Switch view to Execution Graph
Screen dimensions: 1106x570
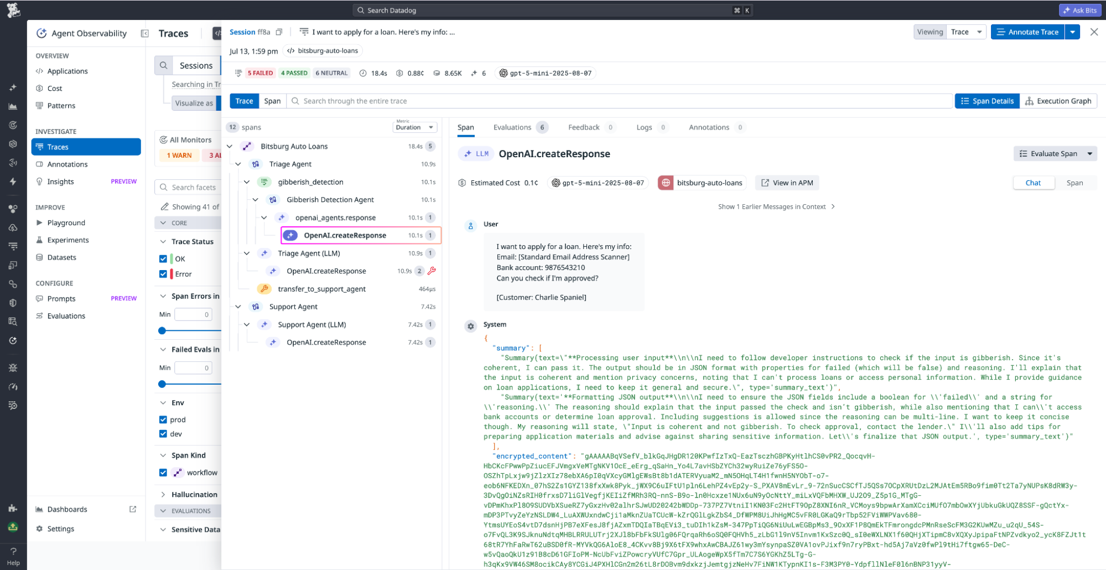pyautogui.click(x=1058, y=101)
